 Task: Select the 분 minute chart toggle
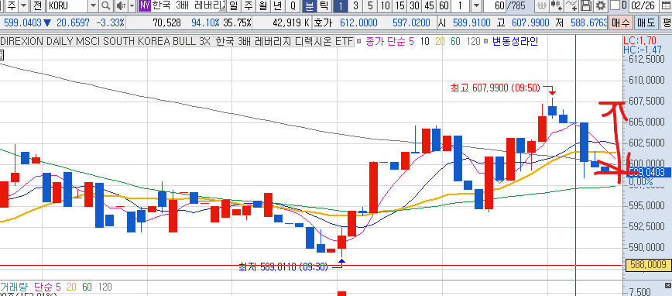(309, 6)
